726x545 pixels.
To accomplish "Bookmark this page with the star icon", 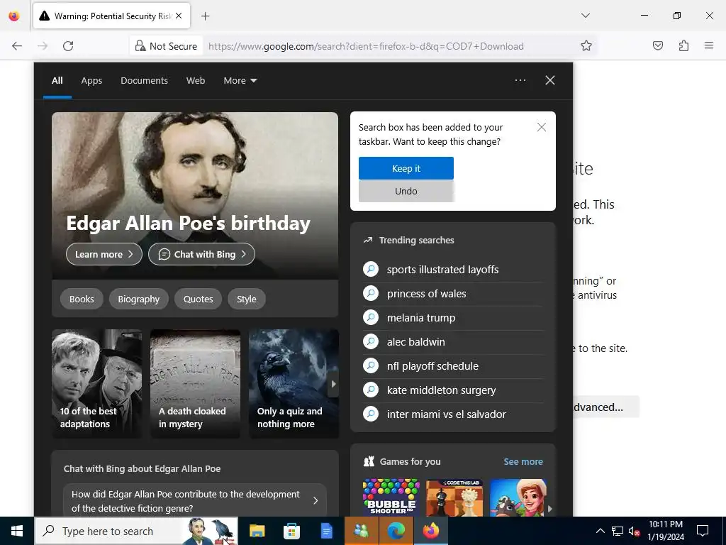I will pyautogui.click(x=586, y=46).
